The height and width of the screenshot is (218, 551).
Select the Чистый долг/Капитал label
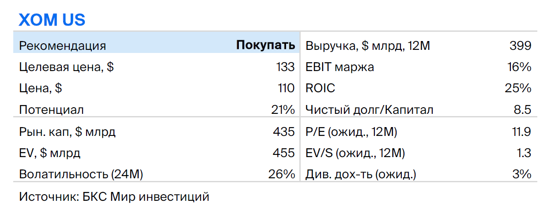click(x=370, y=110)
